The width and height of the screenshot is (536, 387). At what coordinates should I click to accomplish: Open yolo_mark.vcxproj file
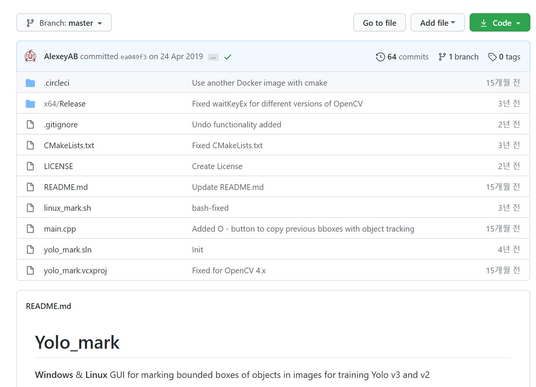point(75,271)
